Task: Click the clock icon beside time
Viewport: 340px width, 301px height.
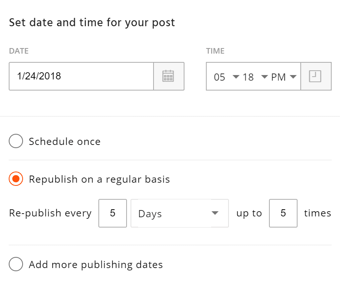Action: pos(315,76)
